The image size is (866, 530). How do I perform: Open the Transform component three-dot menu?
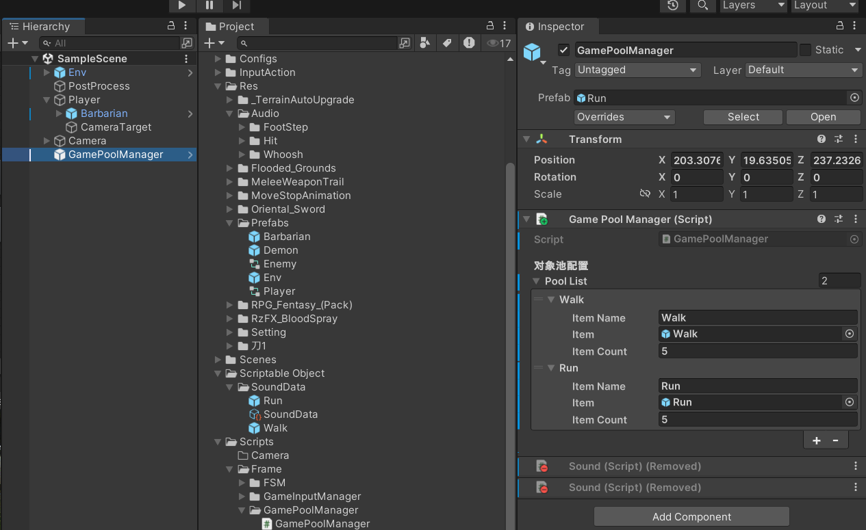856,140
